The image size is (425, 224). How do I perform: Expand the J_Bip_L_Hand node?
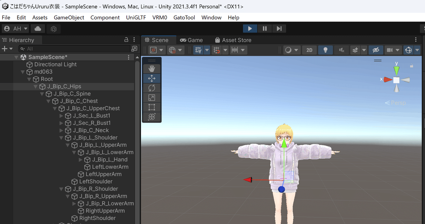point(80,160)
